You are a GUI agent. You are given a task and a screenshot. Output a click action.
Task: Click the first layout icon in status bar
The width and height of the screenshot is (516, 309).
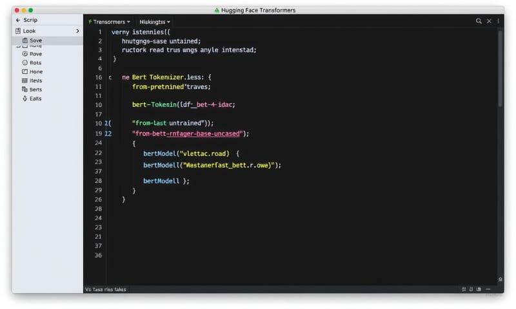[x=464, y=289]
